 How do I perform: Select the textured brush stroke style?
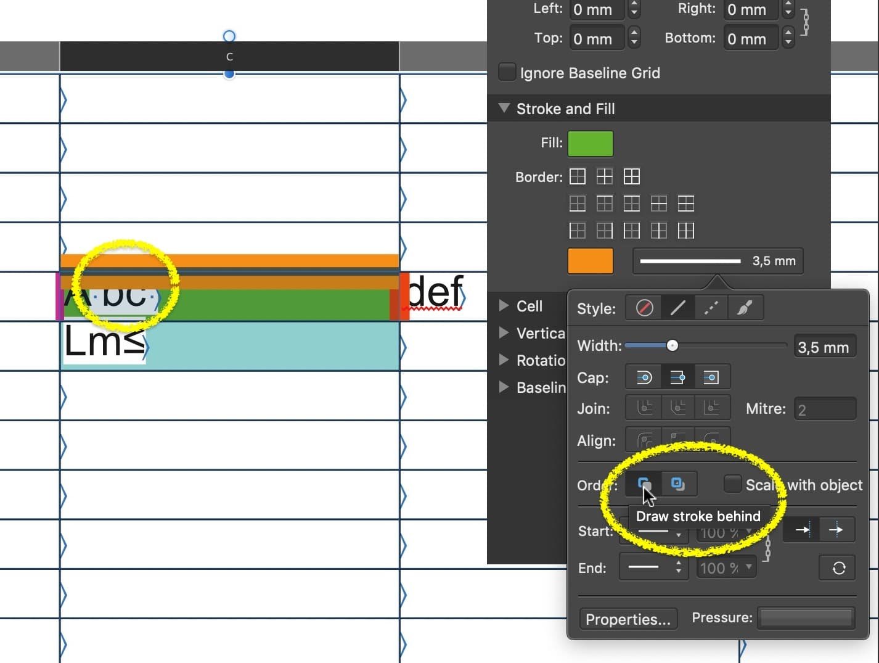[745, 308]
